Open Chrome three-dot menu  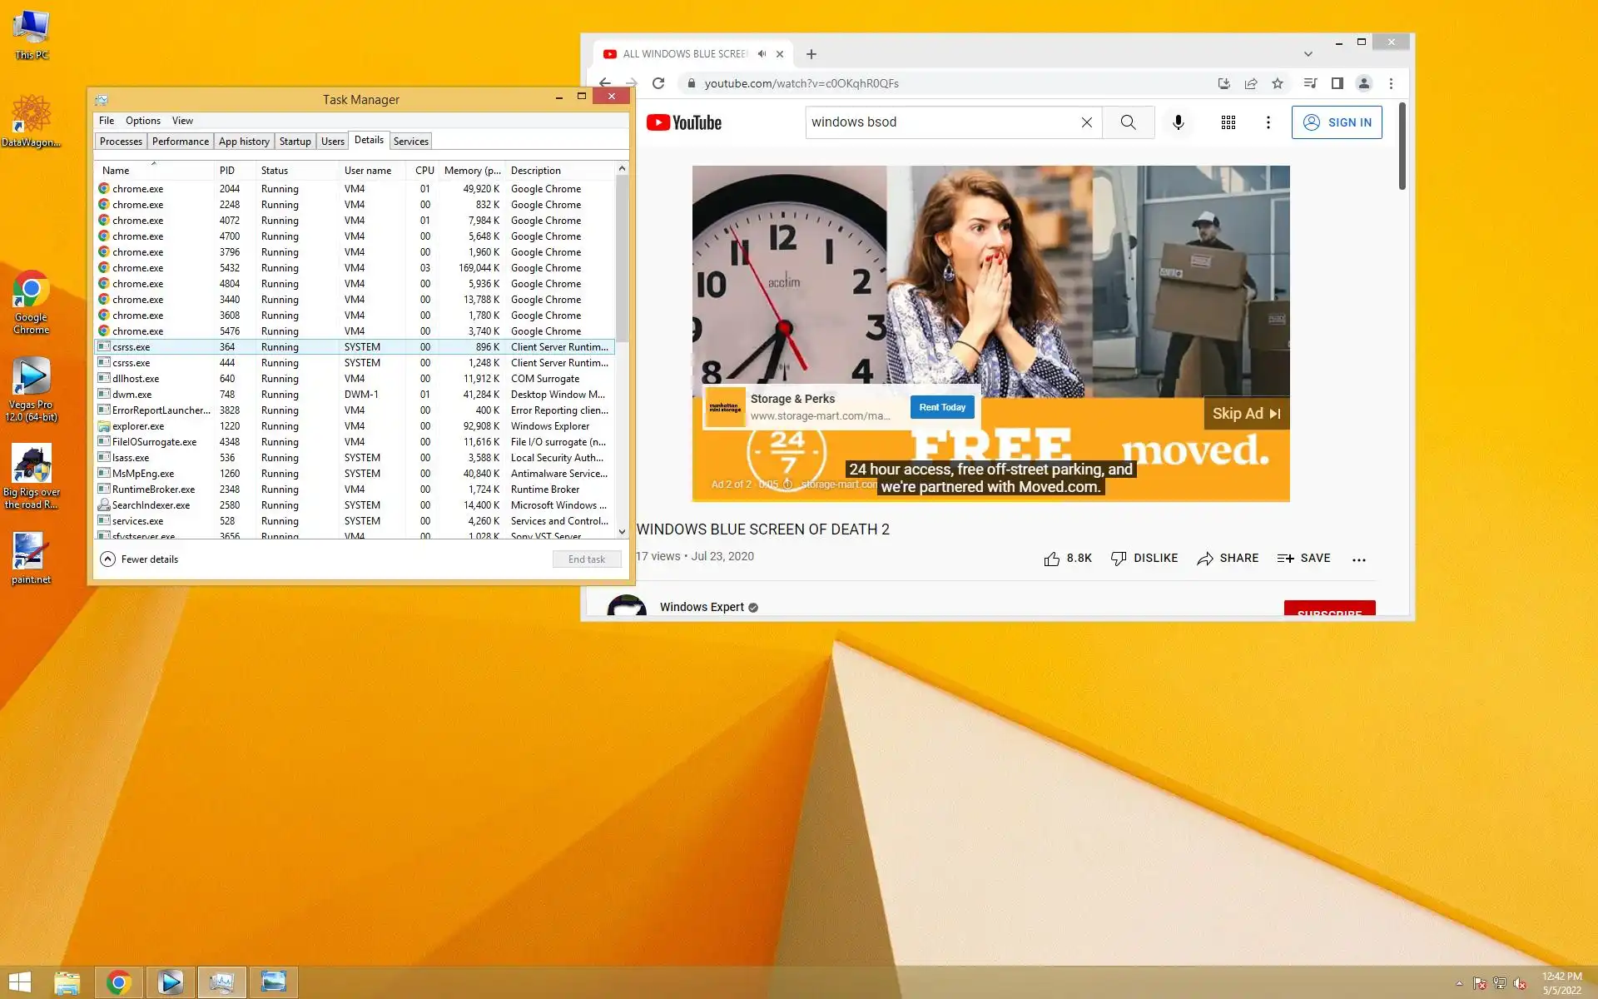[1391, 83]
